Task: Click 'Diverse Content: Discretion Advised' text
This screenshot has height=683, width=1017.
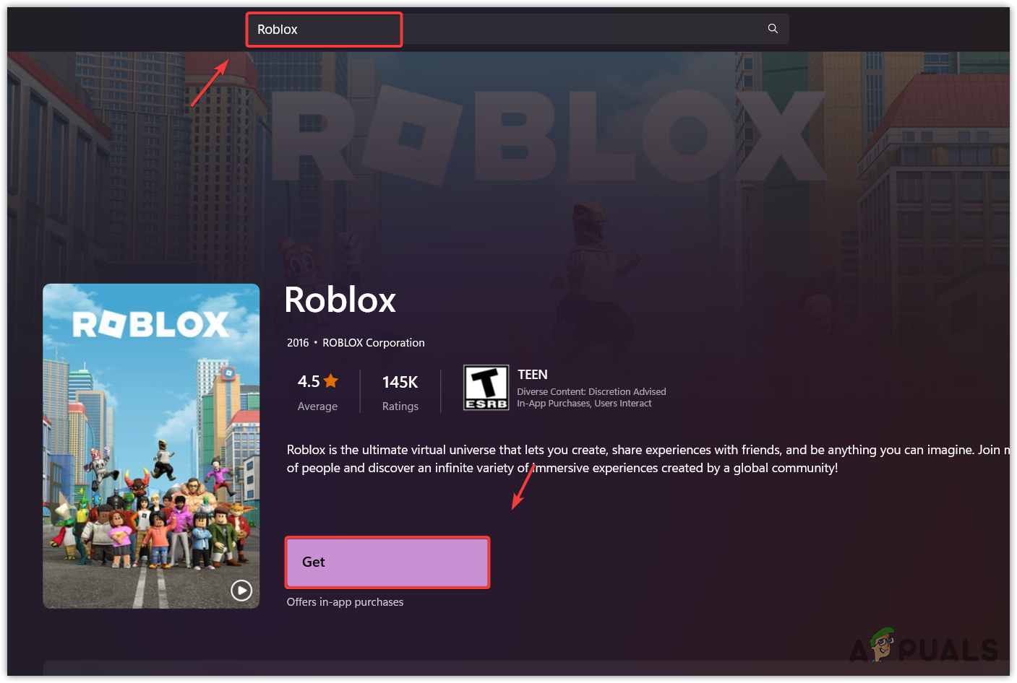Action: 591,392
